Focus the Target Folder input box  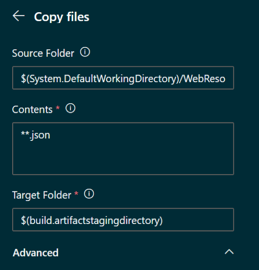pyautogui.click(x=123, y=220)
